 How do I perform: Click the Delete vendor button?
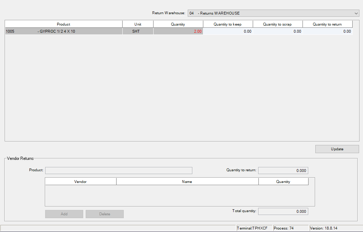(x=105, y=214)
